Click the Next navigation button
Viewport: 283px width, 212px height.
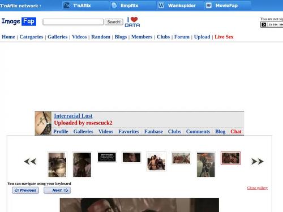coord(57,191)
